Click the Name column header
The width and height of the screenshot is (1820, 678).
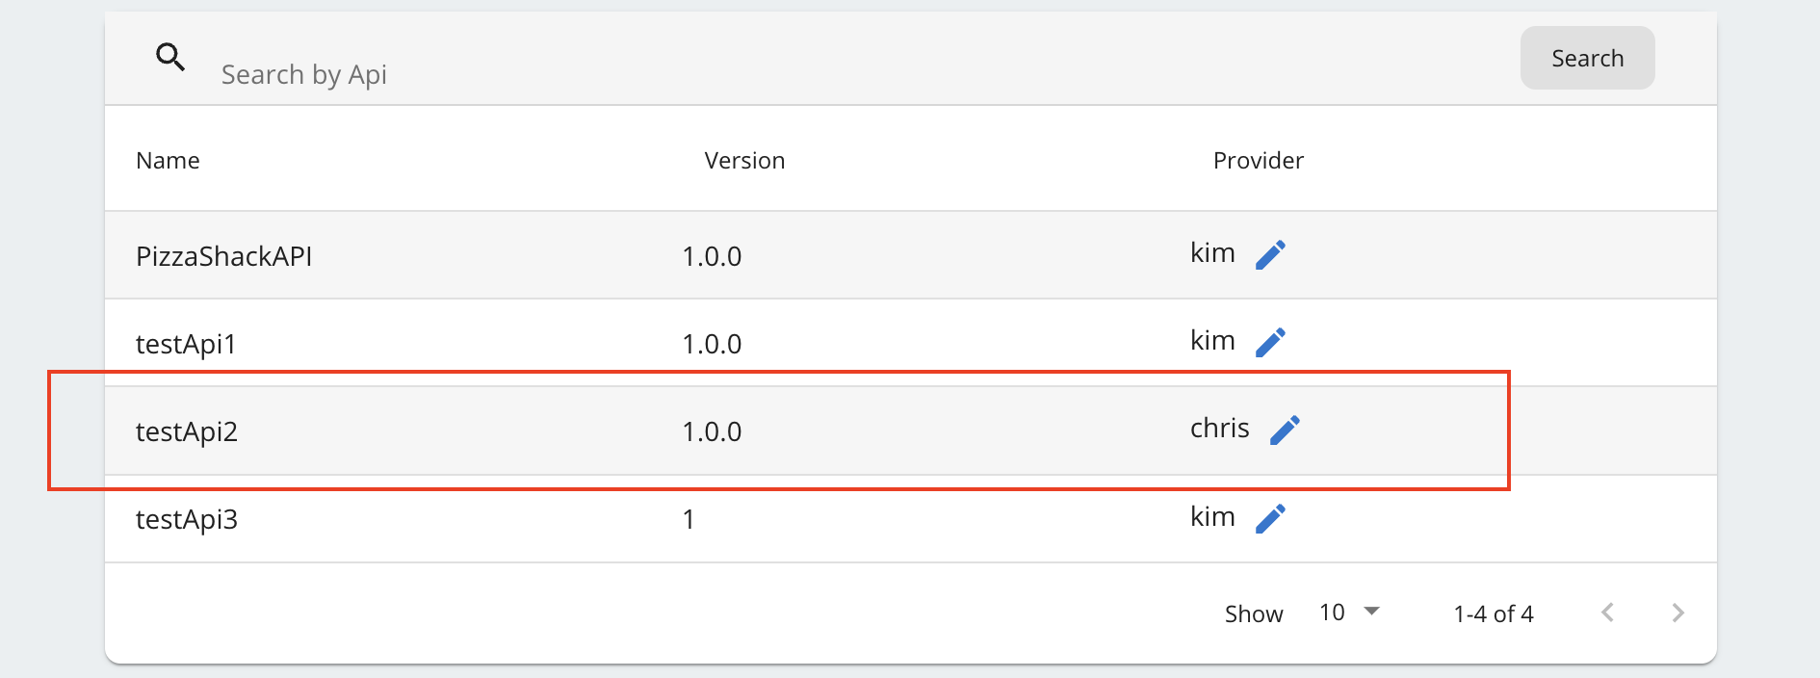click(168, 161)
